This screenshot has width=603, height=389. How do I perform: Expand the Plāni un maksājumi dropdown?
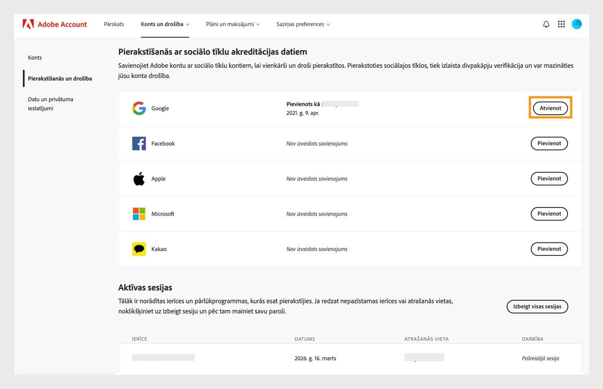(x=232, y=24)
